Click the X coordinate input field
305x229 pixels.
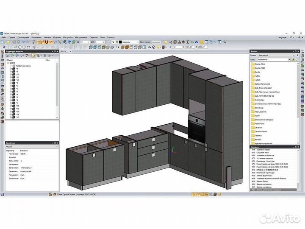pyautogui.click(x=177, y=47)
